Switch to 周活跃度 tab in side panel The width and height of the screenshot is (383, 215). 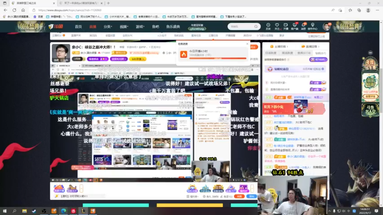pos(287,53)
